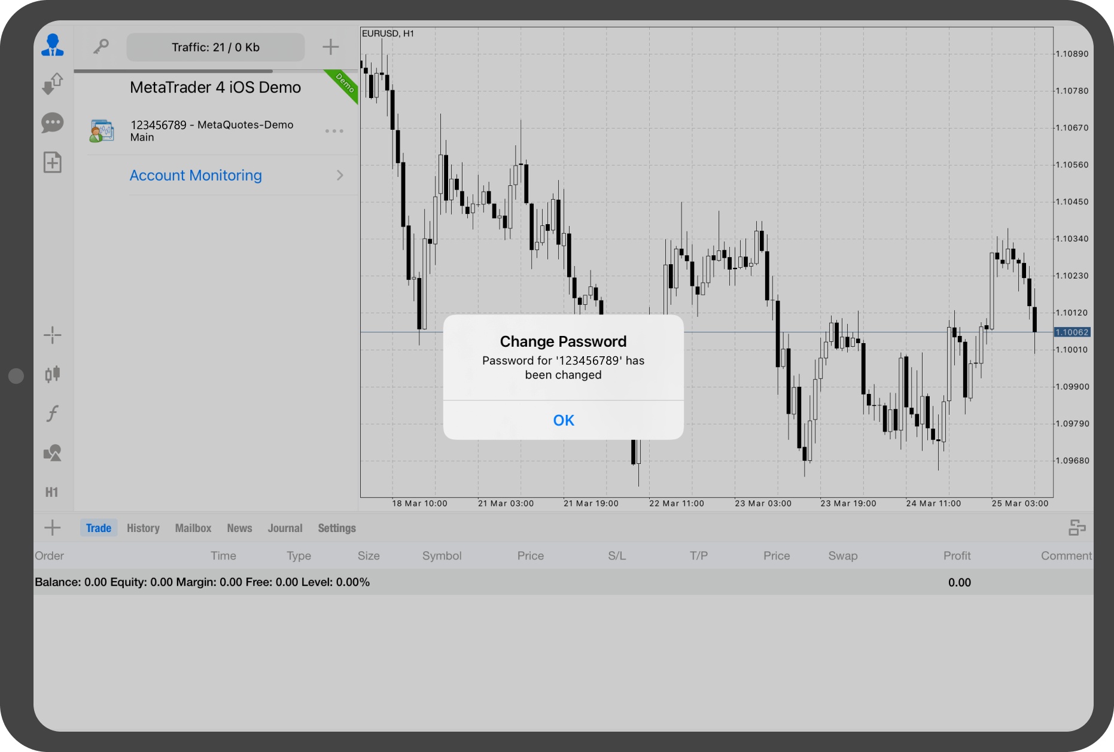Image resolution: width=1114 pixels, height=752 pixels.
Task: Open the candlestick chart type icon
Action: (x=53, y=374)
